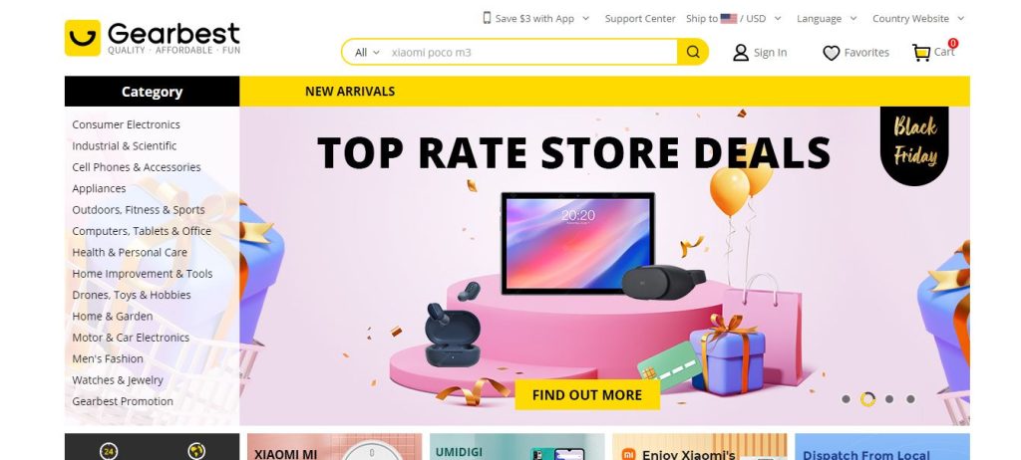The image size is (1021, 460).
Task: Click the FIND OUT MORE button
Action: pos(587,395)
